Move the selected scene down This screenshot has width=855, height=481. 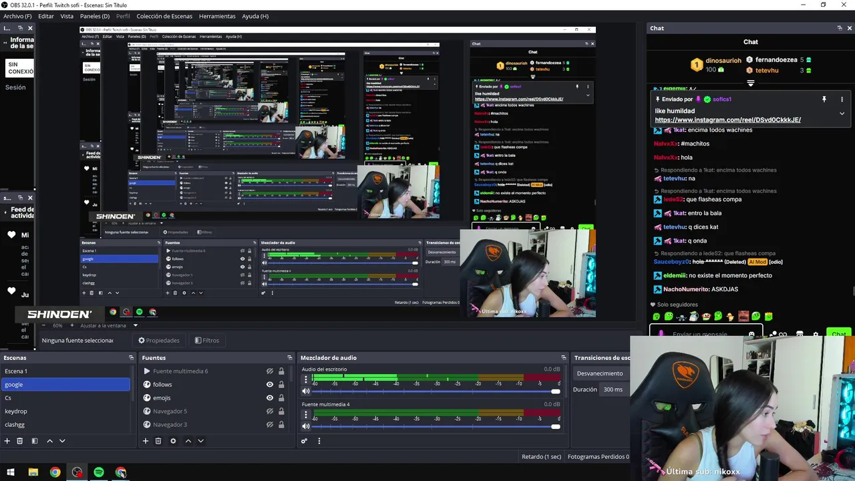click(62, 441)
